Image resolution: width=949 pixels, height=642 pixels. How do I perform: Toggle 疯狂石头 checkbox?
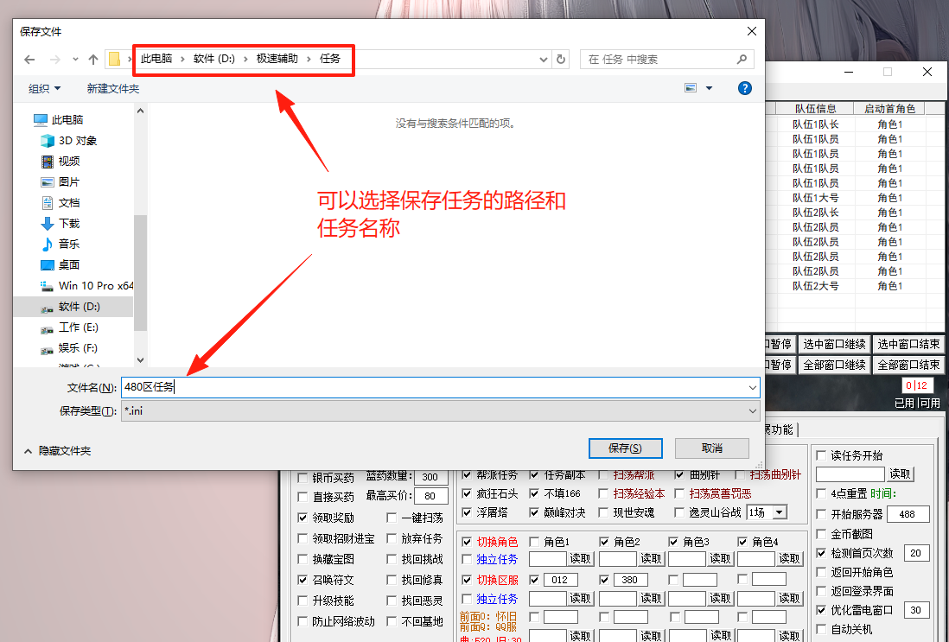(x=467, y=493)
